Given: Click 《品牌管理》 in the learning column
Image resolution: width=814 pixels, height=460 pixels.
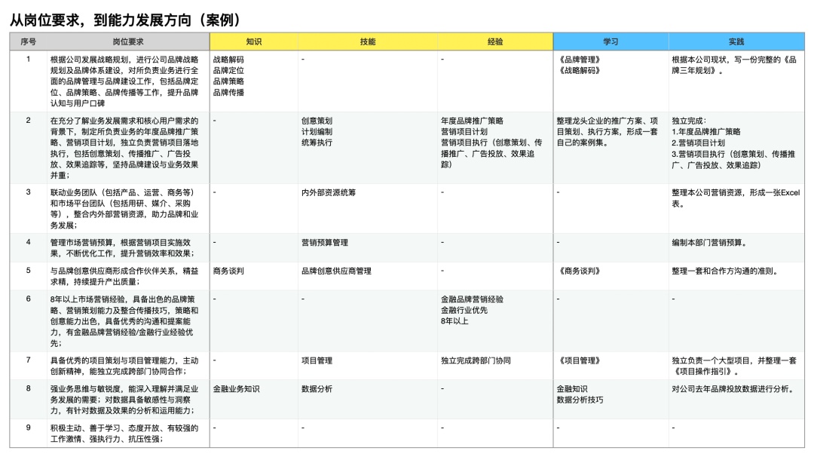Looking at the screenshot, I should [580, 59].
